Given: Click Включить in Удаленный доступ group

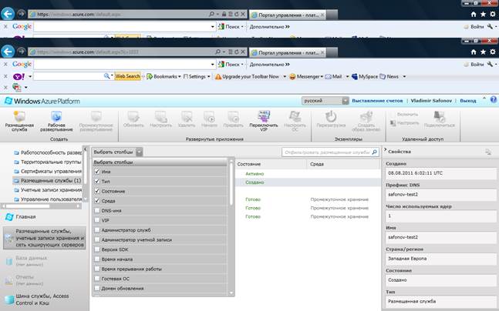Looking at the screenshot, I should [408, 115].
